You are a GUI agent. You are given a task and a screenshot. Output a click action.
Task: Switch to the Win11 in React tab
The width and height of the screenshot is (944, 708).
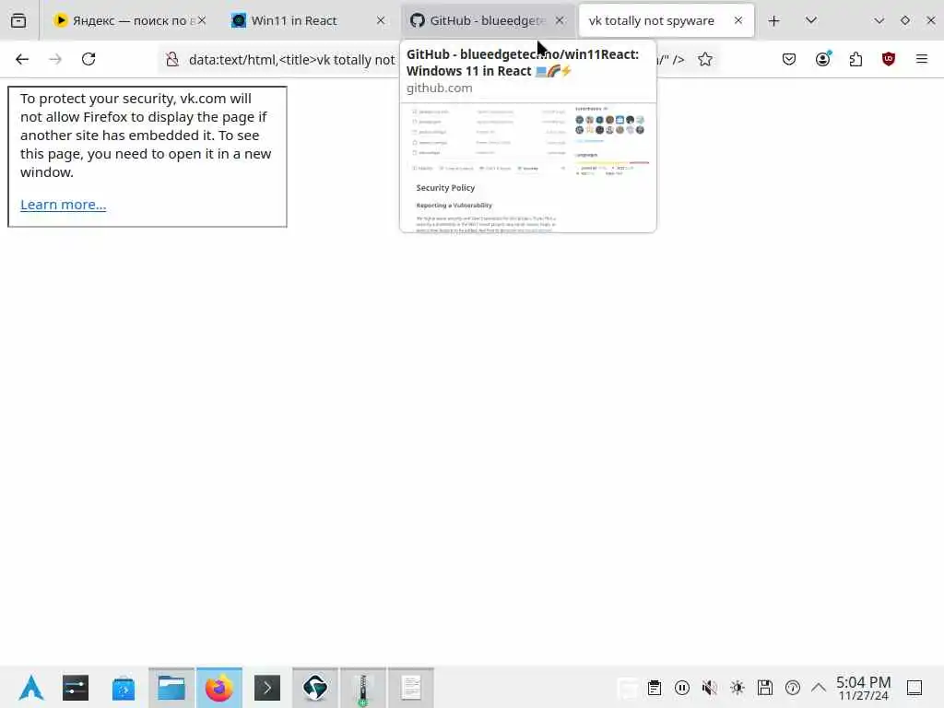click(308, 20)
